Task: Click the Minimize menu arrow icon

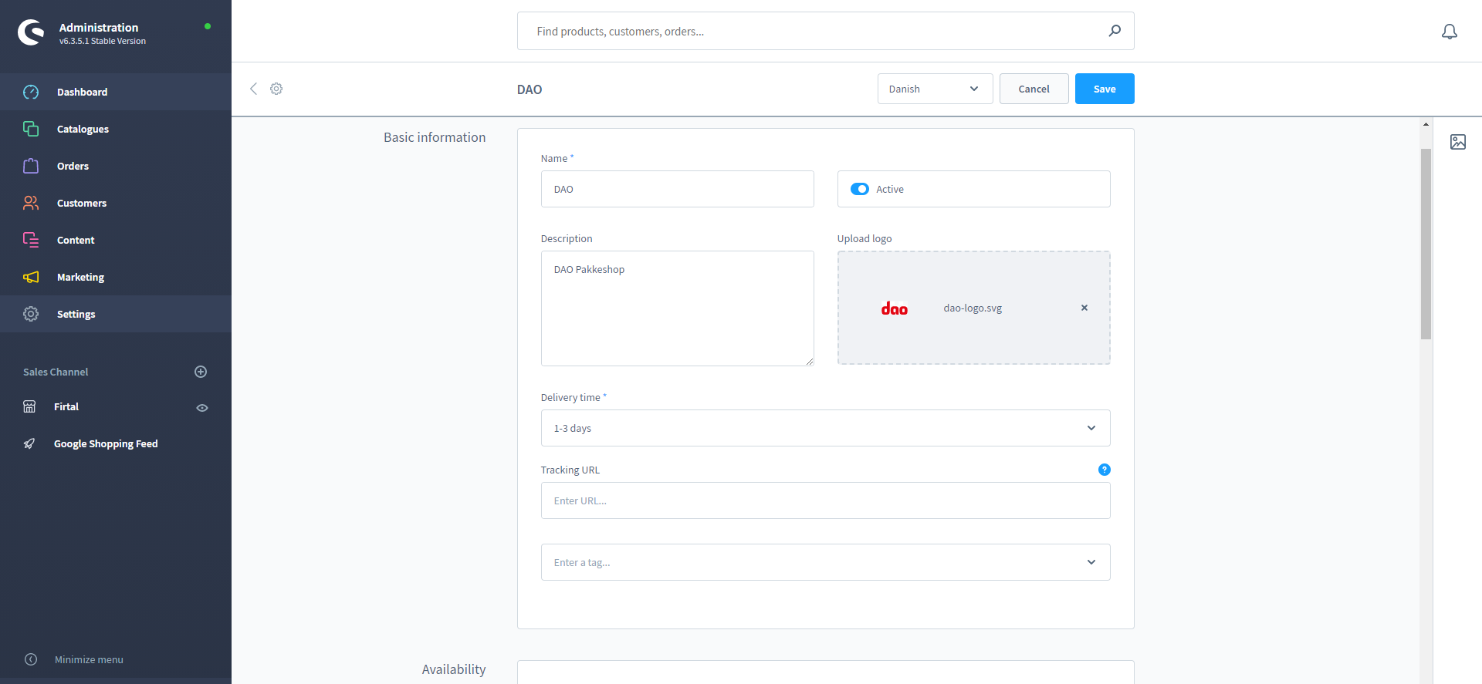Action: click(31, 659)
